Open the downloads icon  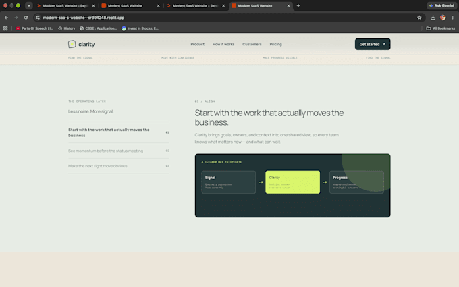coord(433,18)
